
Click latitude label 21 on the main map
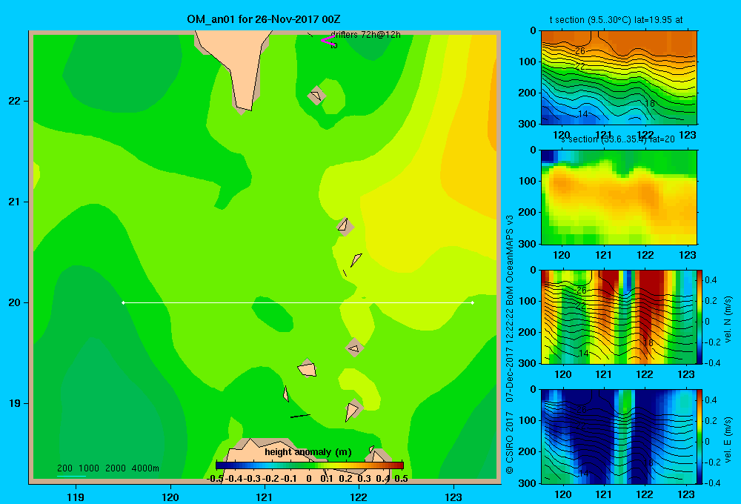click(15, 202)
